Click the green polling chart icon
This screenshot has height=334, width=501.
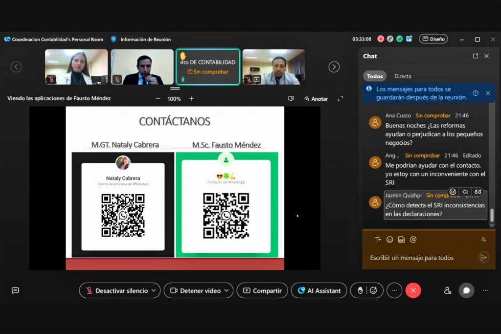399,39
